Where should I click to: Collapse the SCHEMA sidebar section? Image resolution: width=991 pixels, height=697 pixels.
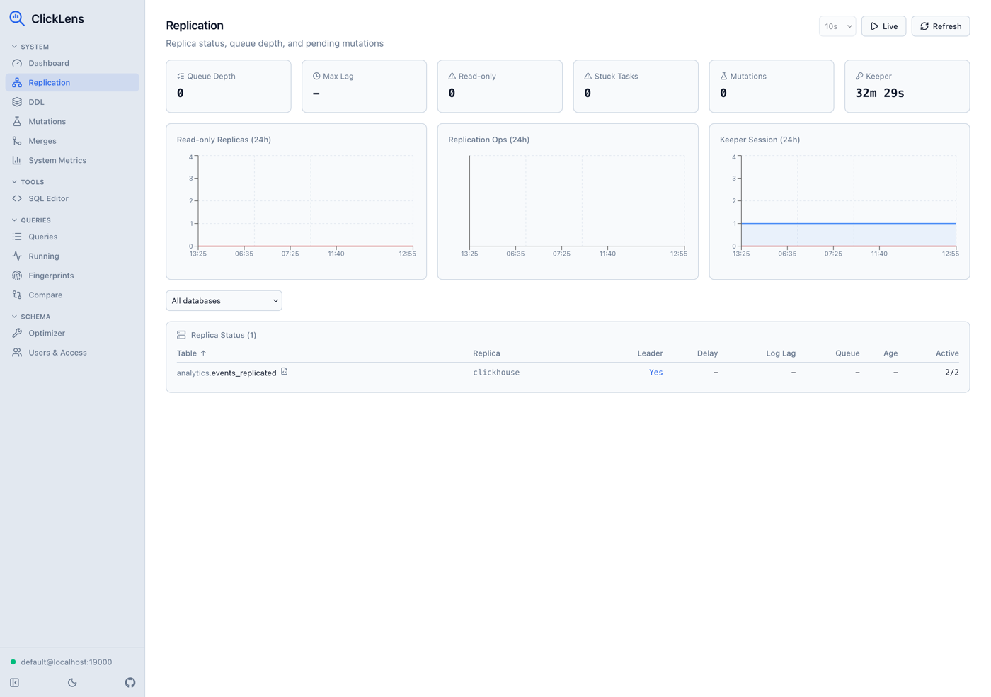(x=31, y=317)
